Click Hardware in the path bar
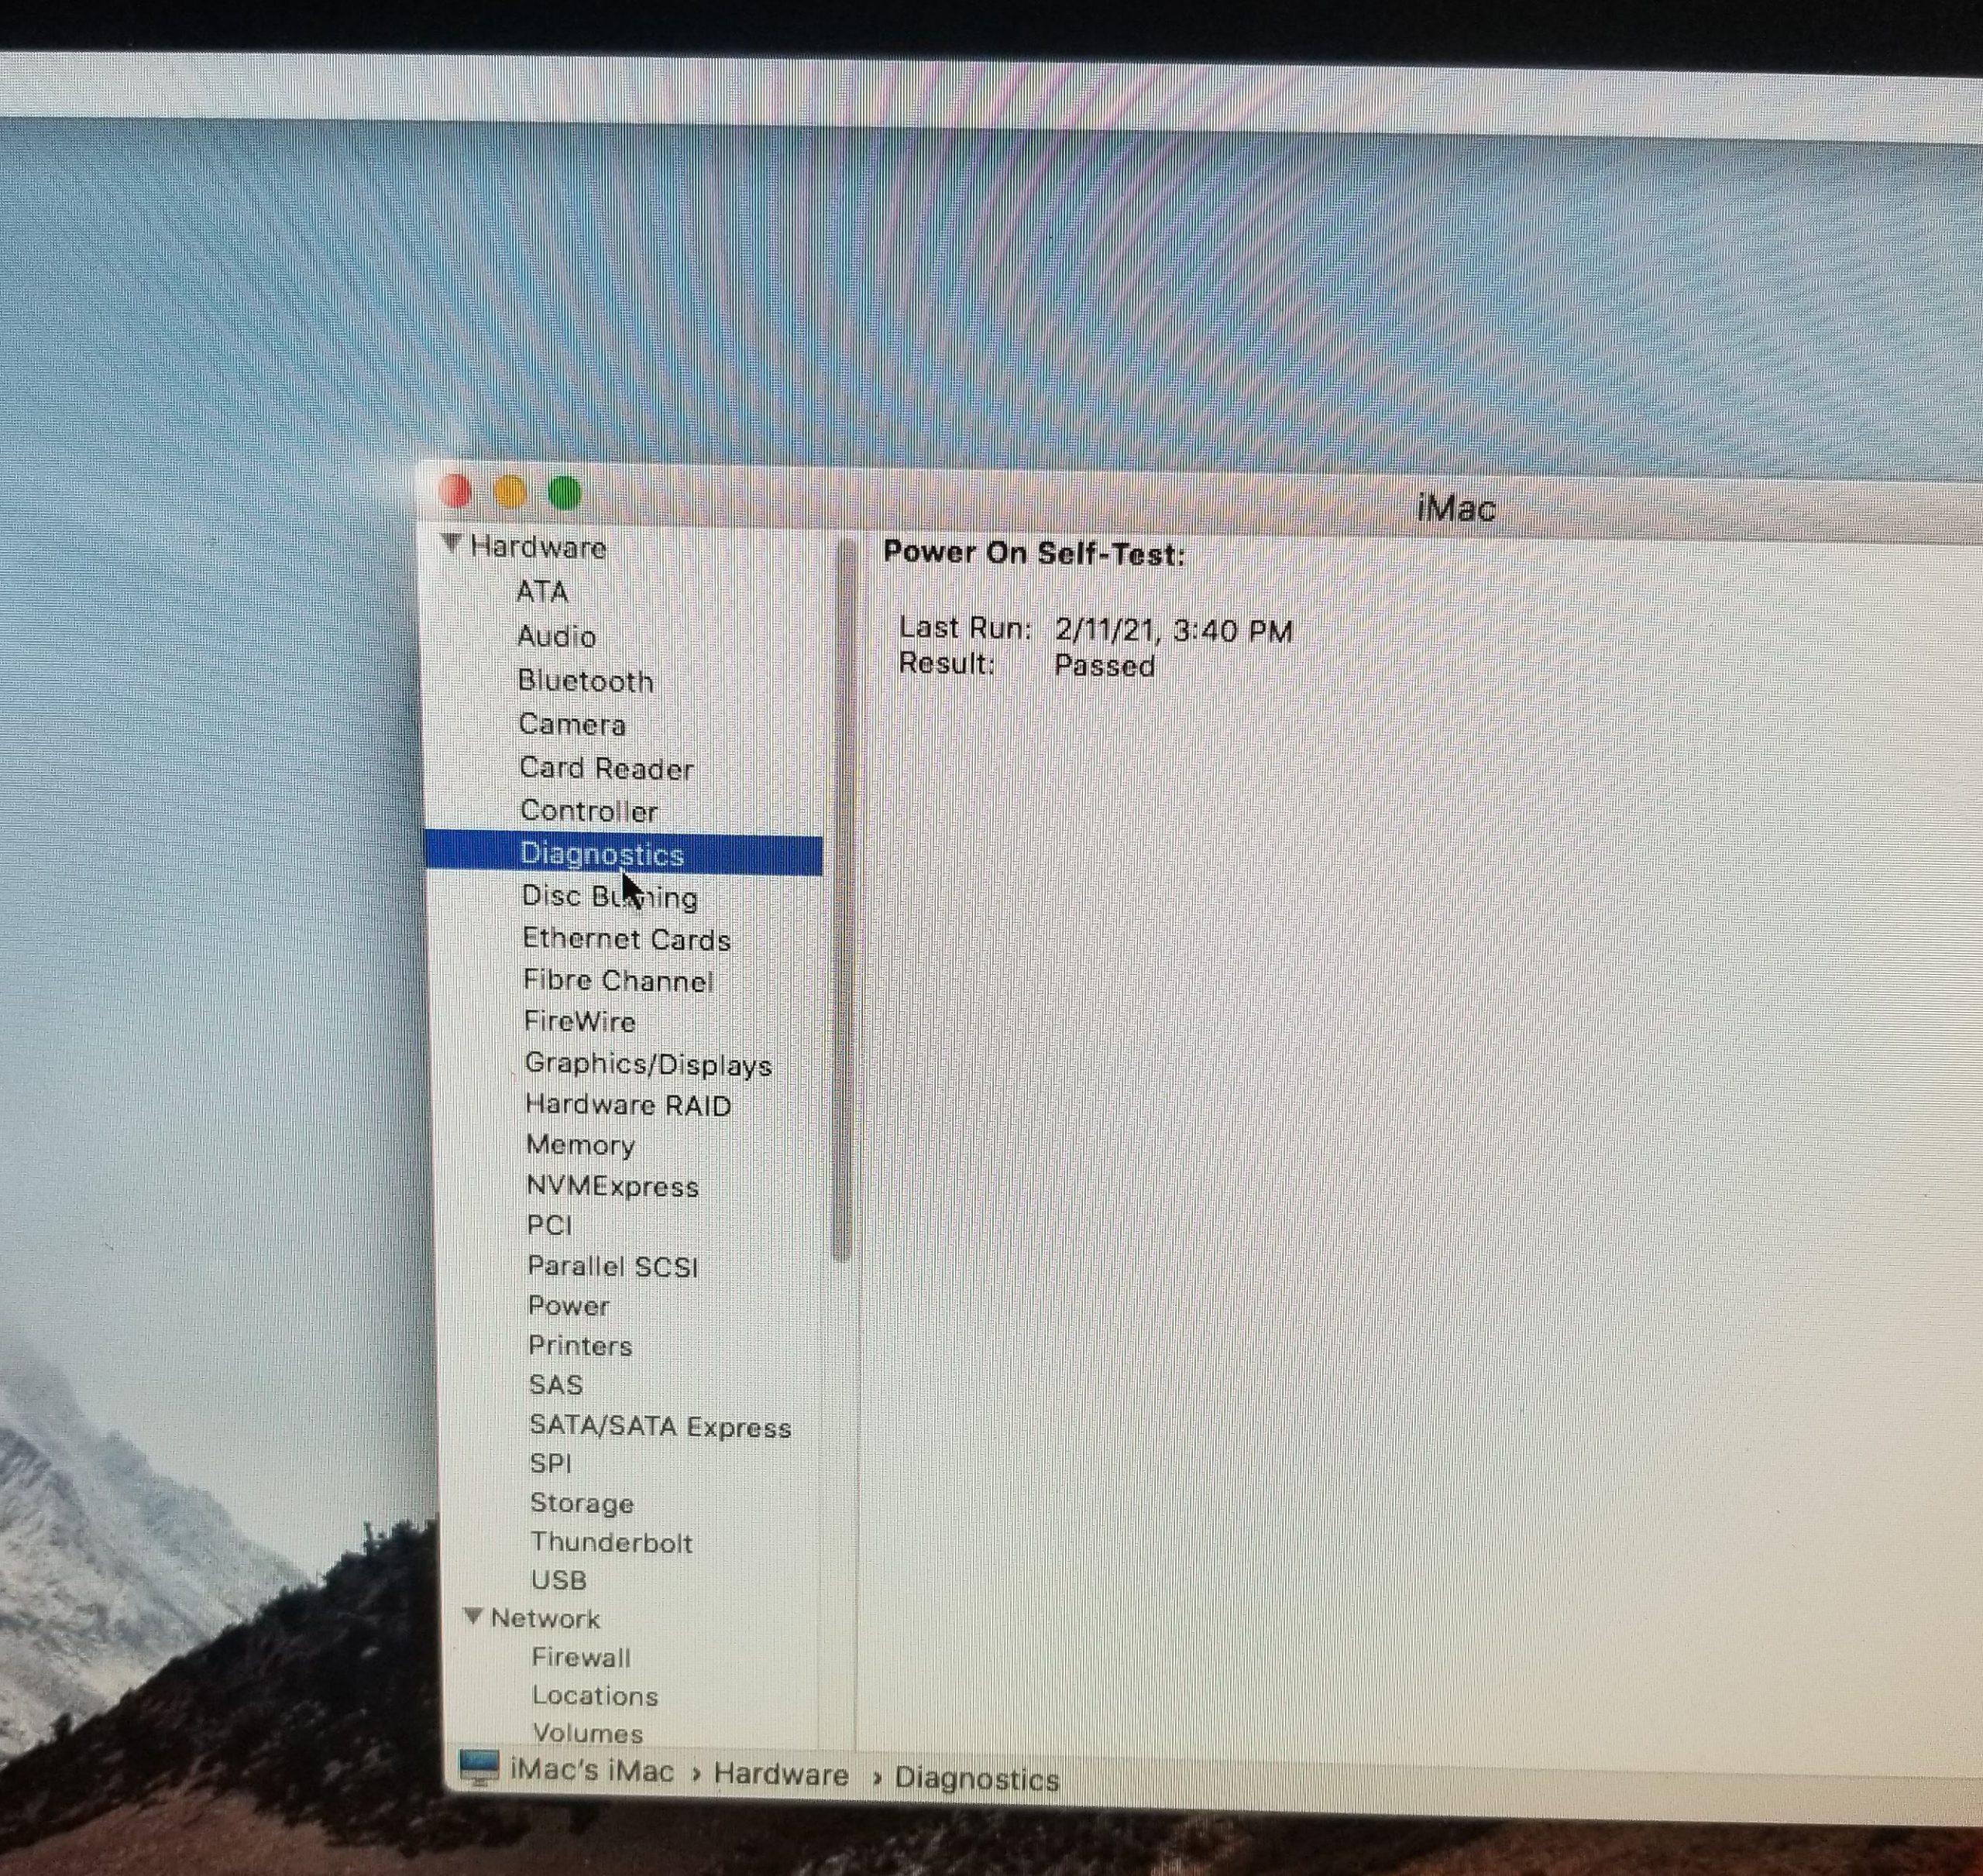The width and height of the screenshot is (1983, 1876). pos(780,1775)
